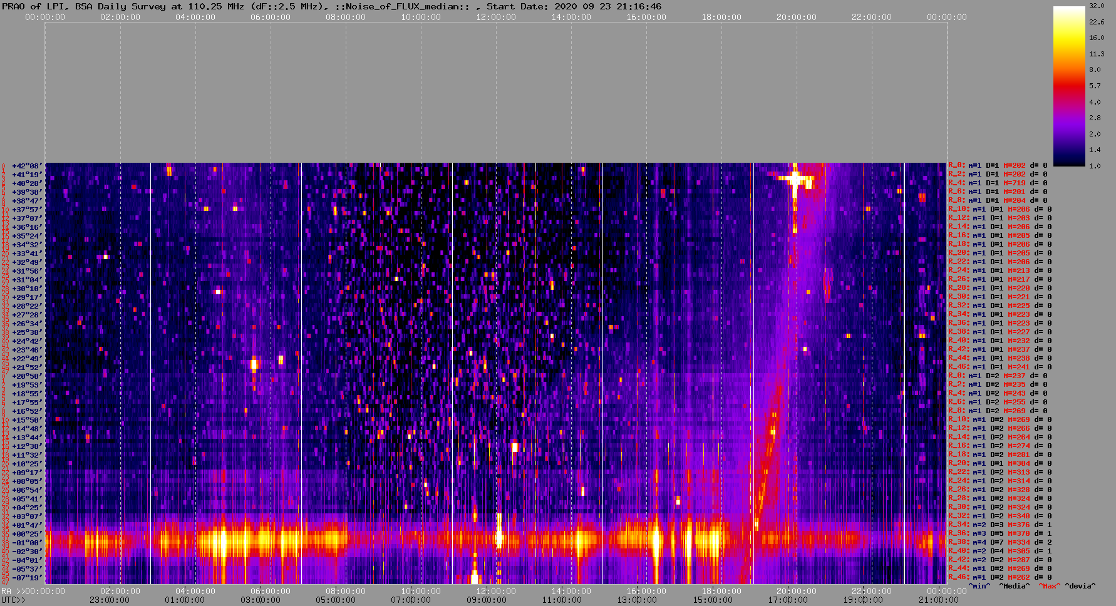Click the '+00°25' declination label

pyautogui.click(x=27, y=534)
